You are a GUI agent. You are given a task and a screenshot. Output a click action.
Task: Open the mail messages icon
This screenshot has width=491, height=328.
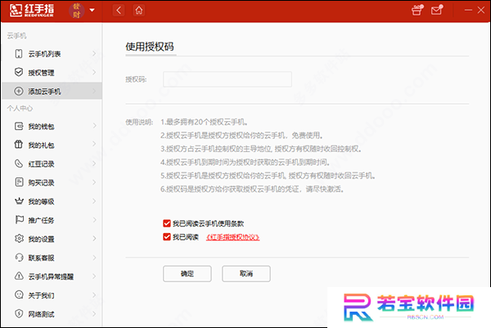(436, 10)
